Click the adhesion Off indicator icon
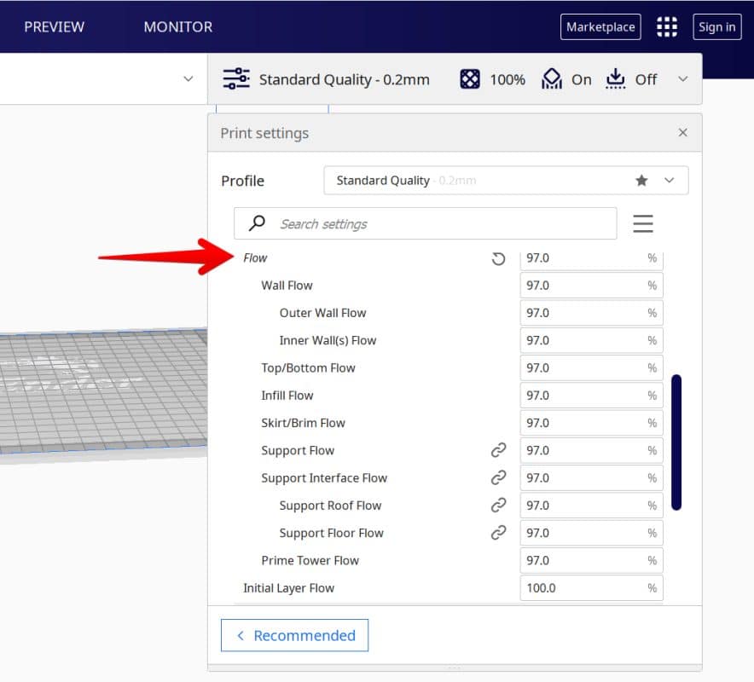Viewport: 754px width, 682px height. [615, 79]
